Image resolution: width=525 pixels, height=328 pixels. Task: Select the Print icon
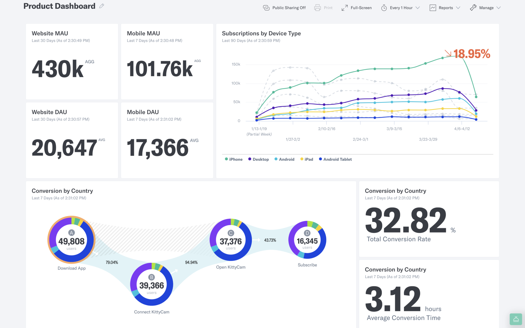[317, 8]
